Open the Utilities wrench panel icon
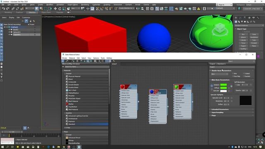265x149 pixels. point(258,17)
